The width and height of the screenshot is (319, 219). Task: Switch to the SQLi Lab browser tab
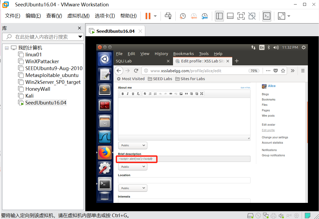(x=143, y=61)
